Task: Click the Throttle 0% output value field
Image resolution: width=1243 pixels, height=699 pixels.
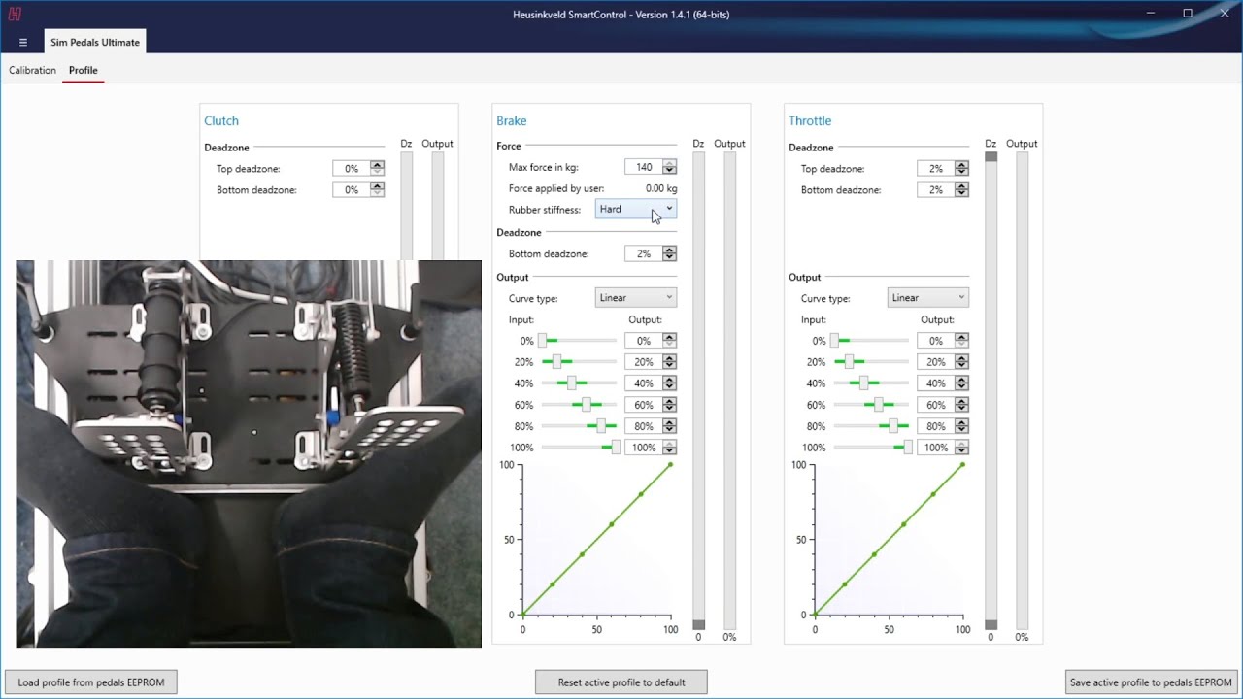Action: 935,341
